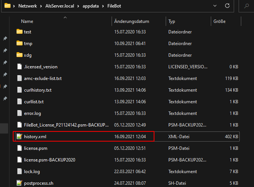Click the .licensed_version file icon

(x=20, y=66)
